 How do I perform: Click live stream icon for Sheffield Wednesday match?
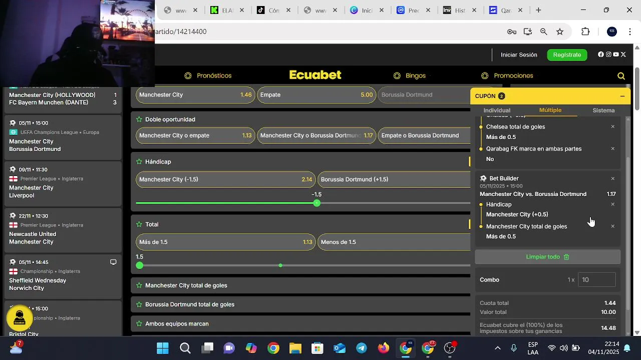tap(113, 262)
